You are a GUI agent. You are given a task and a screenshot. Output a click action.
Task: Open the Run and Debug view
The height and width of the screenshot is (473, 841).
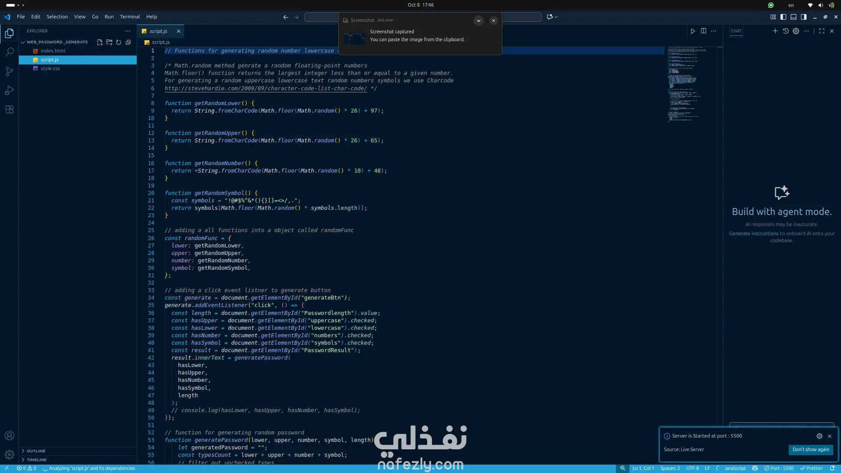(x=9, y=91)
